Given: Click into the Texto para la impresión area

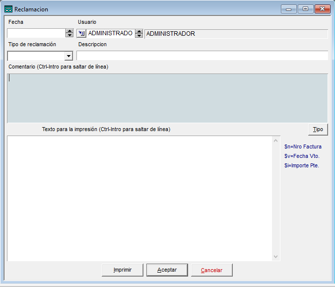Looking at the screenshot, I should (x=140, y=198).
